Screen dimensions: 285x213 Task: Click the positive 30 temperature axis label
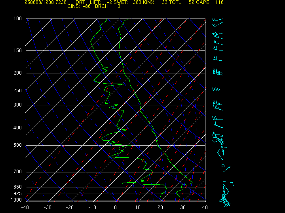[183, 207]
